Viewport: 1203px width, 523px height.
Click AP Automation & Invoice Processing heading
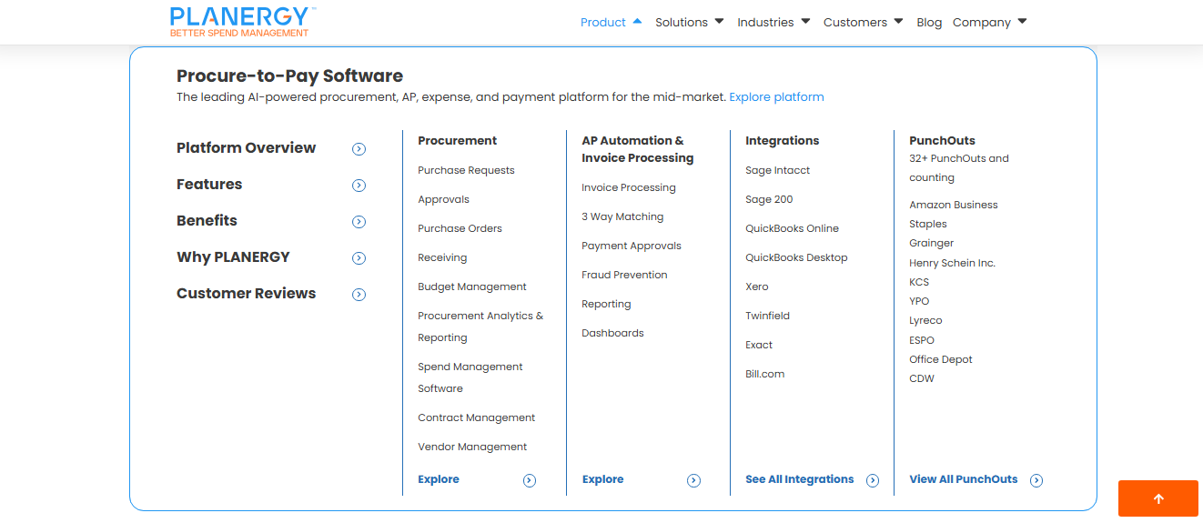[x=637, y=149]
